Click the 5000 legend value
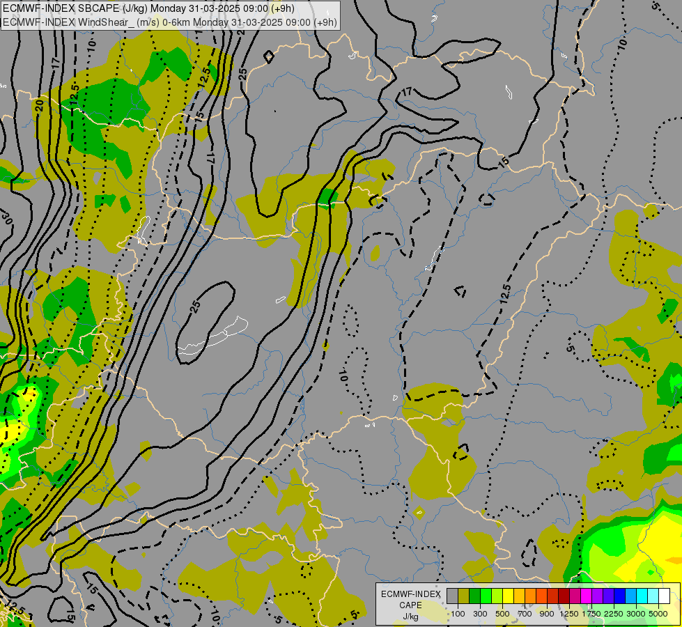The height and width of the screenshot is (627, 682). click(x=658, y=614)
